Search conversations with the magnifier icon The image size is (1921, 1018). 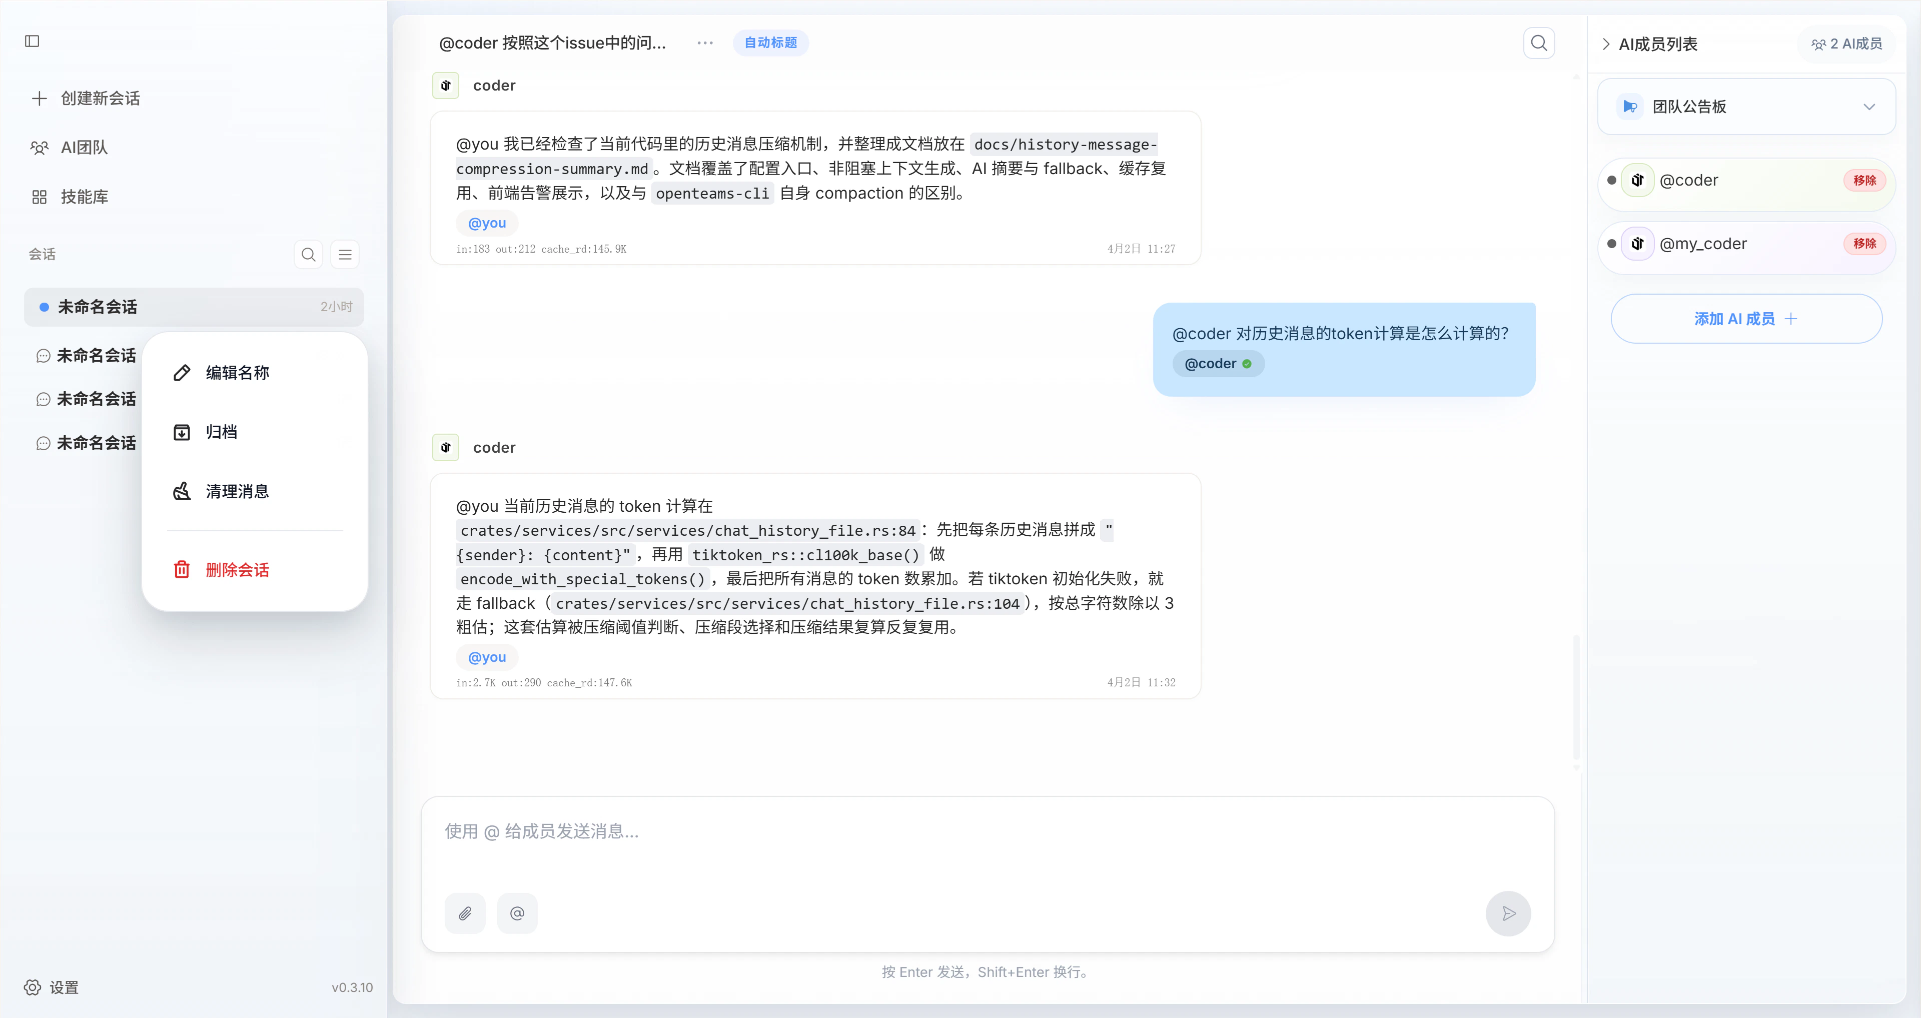click(x=308, y=254)
